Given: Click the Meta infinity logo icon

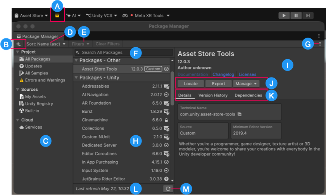Looking at the screenshot, I should 125,16.
